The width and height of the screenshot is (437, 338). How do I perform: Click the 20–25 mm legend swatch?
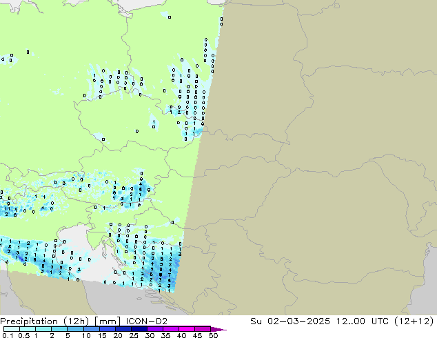123,329
